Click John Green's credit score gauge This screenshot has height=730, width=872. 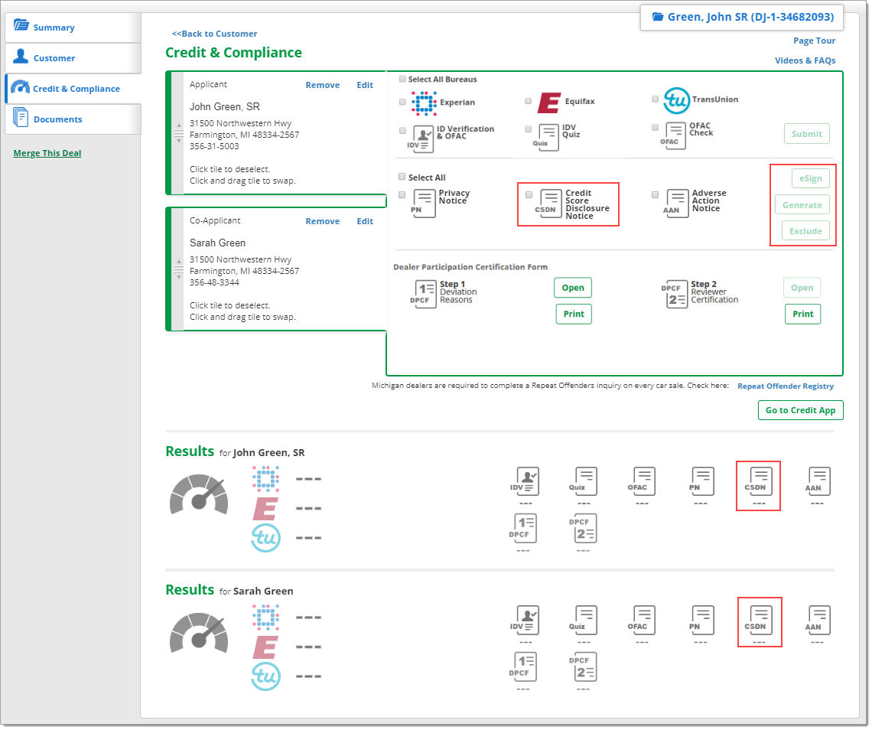pos(199,494)
